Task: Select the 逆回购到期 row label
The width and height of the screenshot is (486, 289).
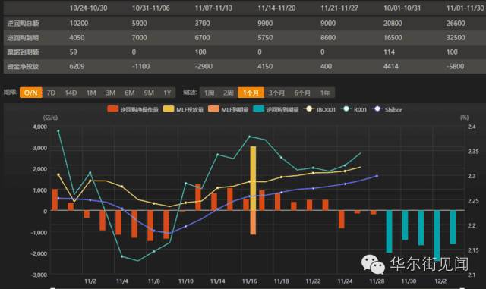Action: (23, 38)
